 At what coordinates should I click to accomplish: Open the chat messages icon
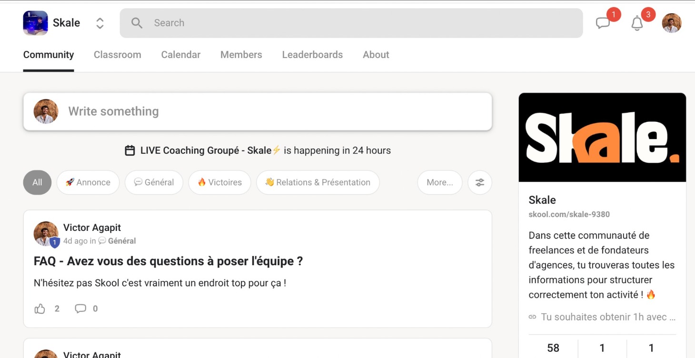(603, 23)
